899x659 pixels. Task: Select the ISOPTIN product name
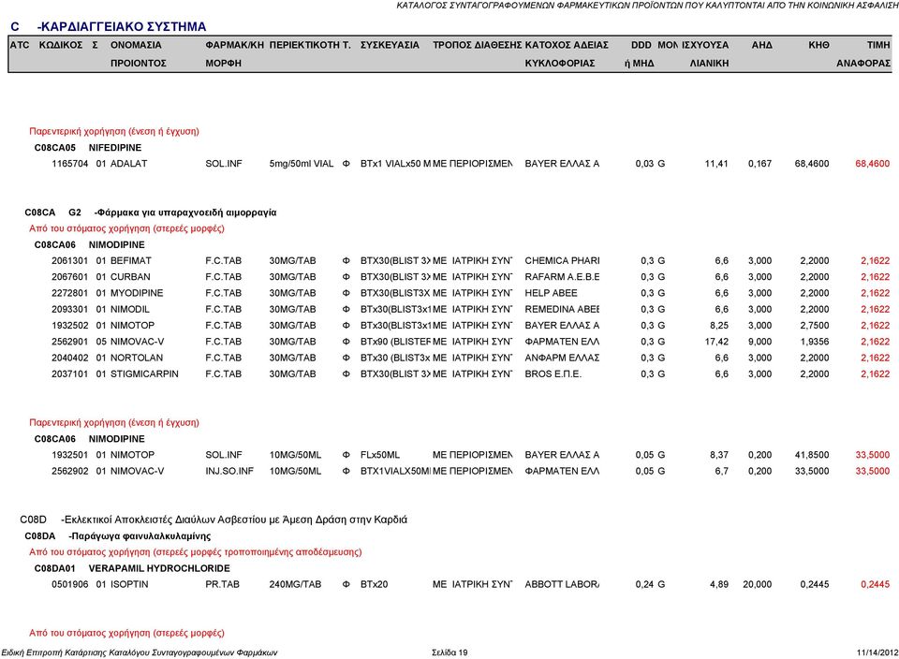[x=129, y=584]
